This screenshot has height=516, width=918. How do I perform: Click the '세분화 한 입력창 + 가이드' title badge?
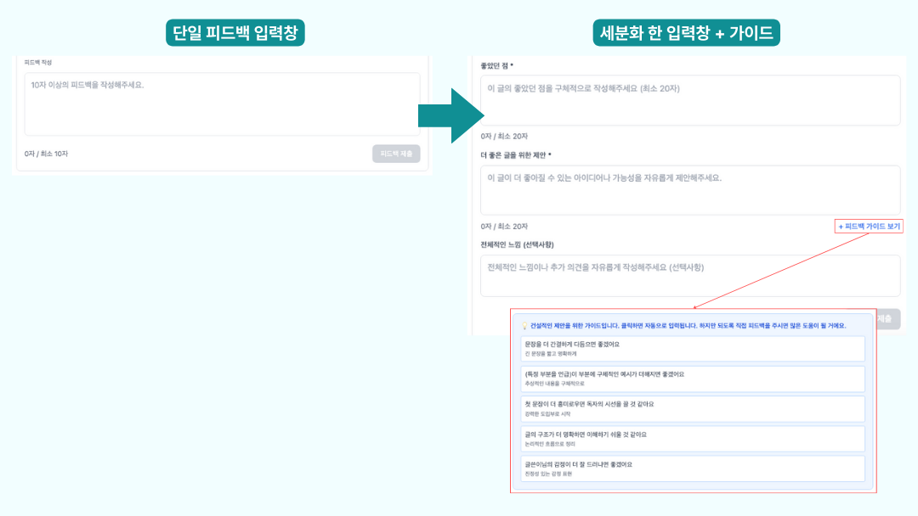(687, 32)
